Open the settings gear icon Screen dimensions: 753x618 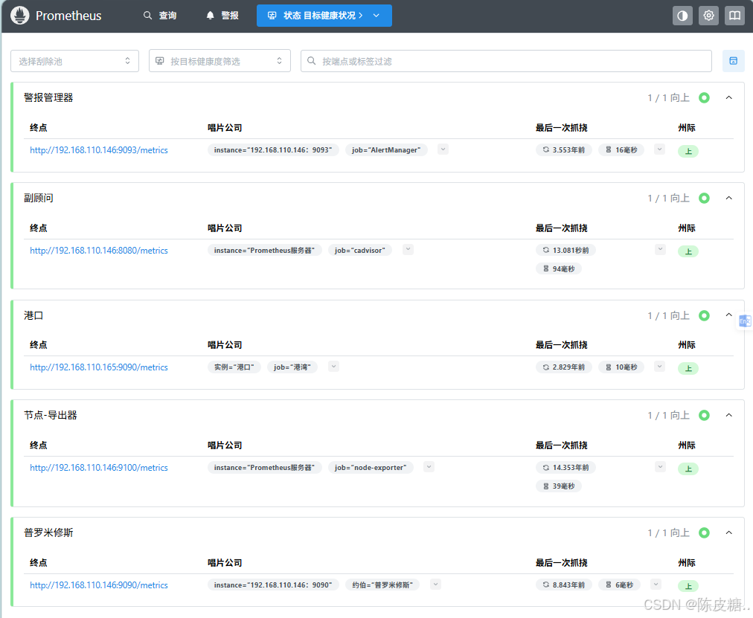coord(708,16)
